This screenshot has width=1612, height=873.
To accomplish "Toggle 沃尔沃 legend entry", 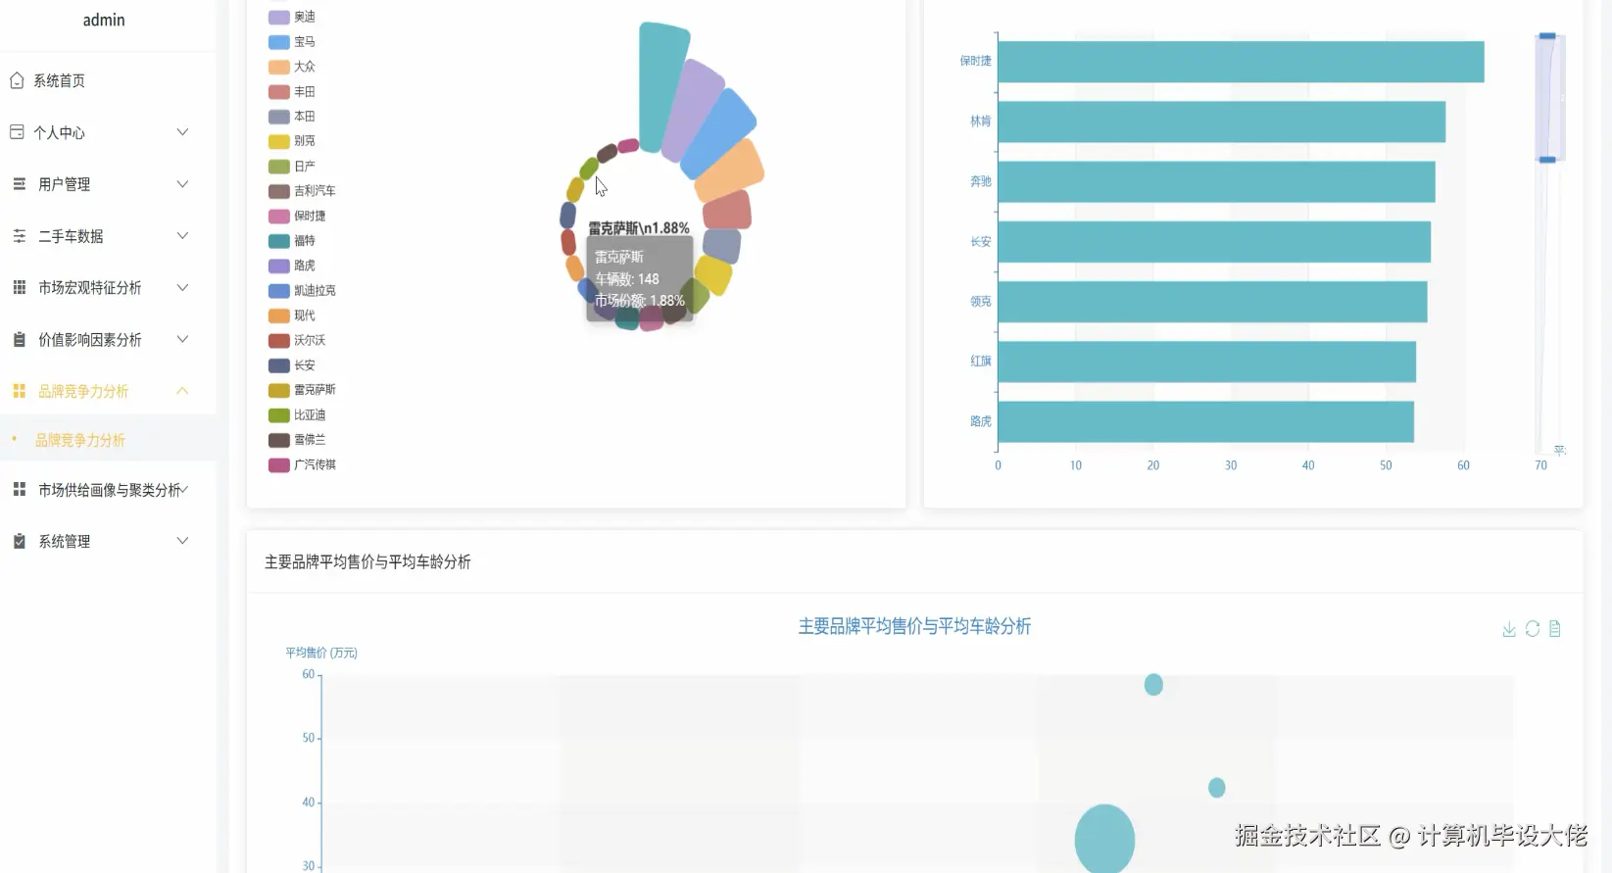I will tap(297, 340).
